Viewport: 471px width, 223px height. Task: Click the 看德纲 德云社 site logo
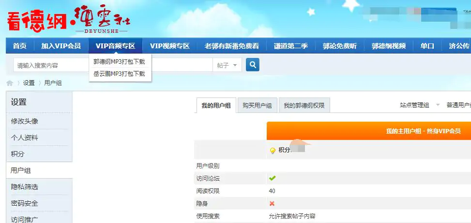pyautogui.click(x=69, y=19)
